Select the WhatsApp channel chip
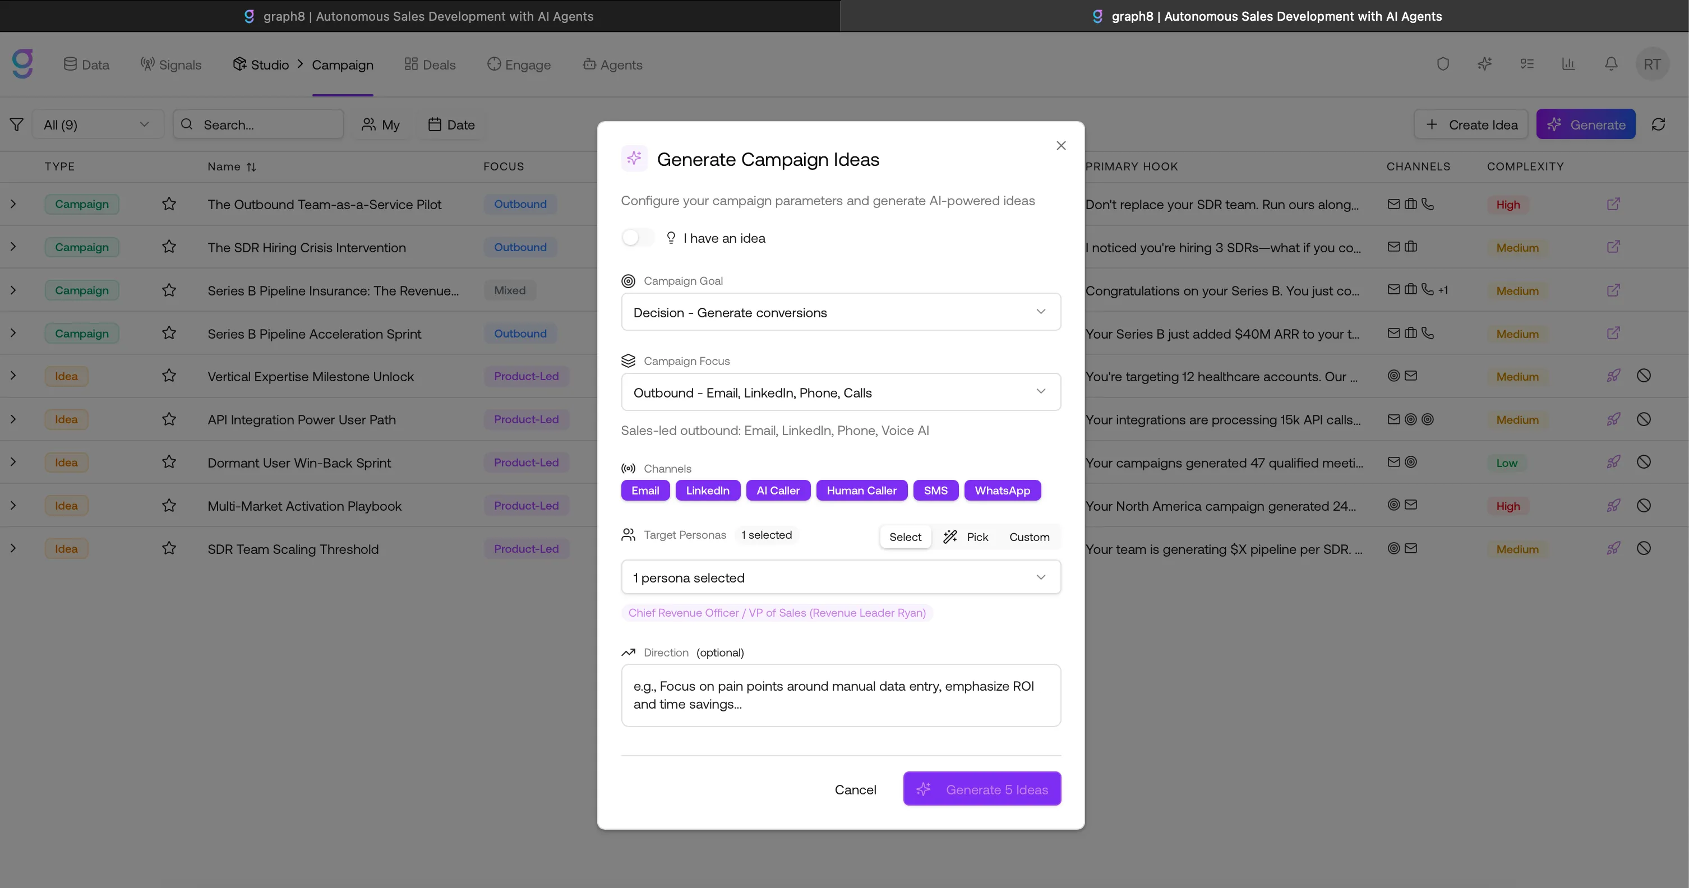 (x=1002, y=490)
